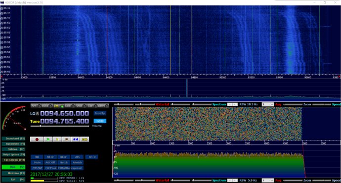Toggle the yellow loop playback icon
Image resolution: width=341 pixels, height=183 pixels.
[85, 139]
